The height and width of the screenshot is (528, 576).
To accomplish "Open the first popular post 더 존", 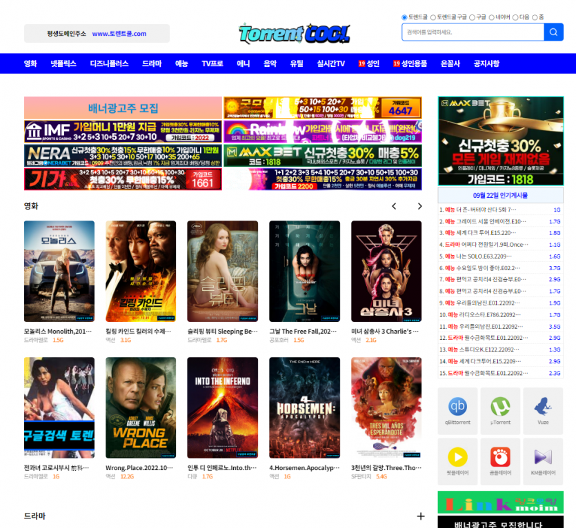I will (483, 210).
